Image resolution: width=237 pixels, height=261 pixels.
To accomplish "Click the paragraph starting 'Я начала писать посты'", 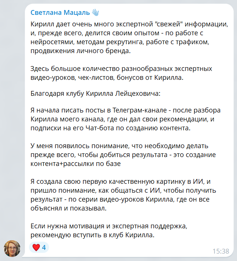I will pos(126,119).
